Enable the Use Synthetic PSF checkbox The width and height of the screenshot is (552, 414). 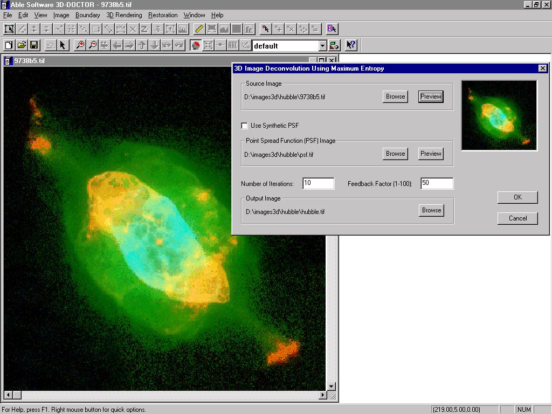click(244, 126)
